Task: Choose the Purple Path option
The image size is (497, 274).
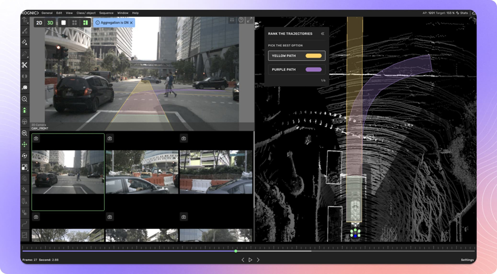Action: coord(297,70)
